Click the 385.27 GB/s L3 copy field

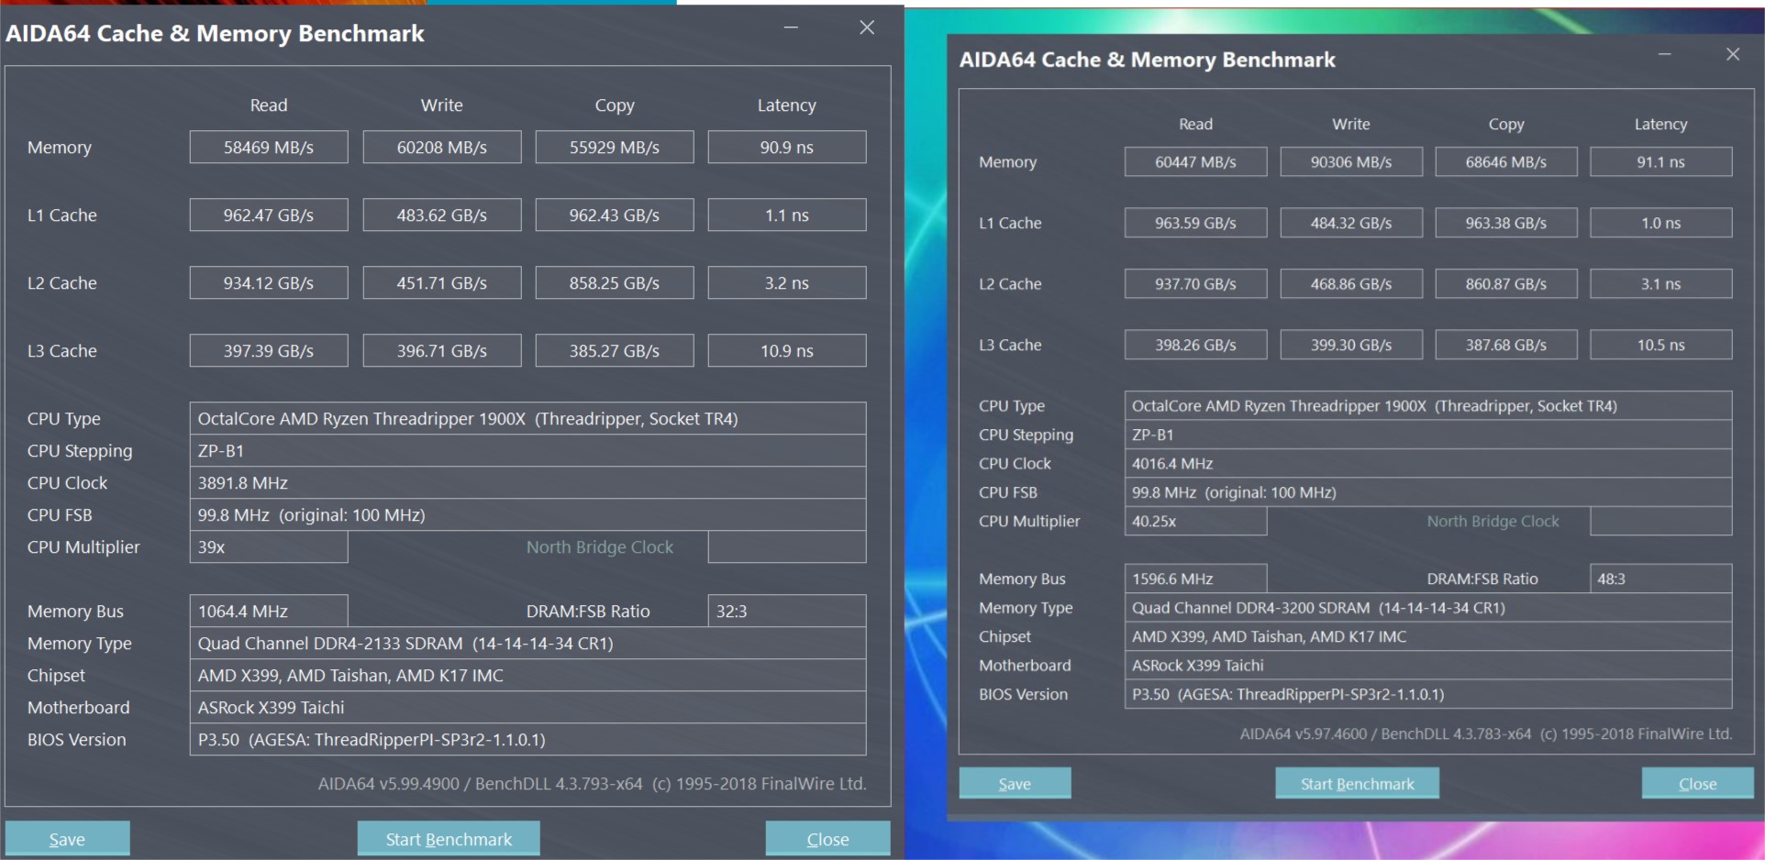click(615, 350)
